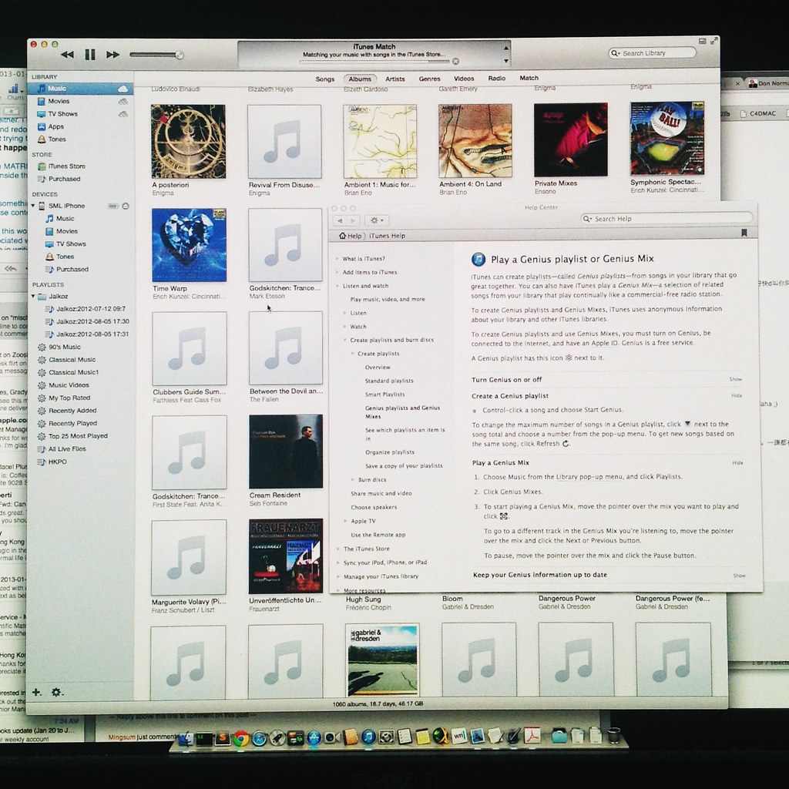
Task: Open Music under SML iPhone device
Action: coord(65,218)
